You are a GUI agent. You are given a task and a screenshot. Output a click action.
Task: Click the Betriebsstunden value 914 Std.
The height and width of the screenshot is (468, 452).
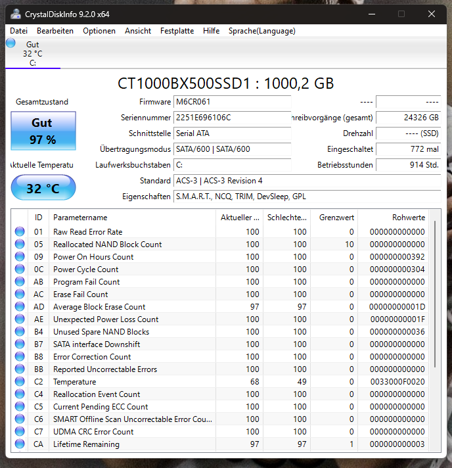[x=408, y=165]
